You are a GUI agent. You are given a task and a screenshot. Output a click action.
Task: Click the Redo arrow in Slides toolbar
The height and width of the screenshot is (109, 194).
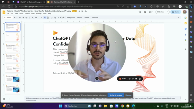click(x=23, y=18)
